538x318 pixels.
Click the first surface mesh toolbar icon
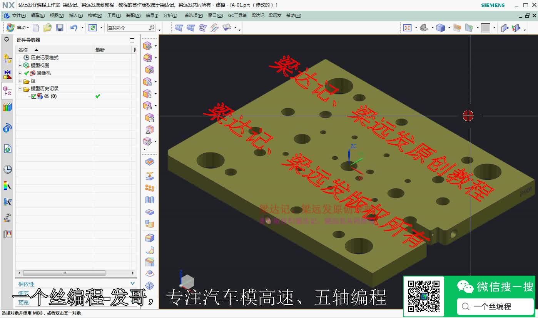pyautogui.click(x=179, y=28)
